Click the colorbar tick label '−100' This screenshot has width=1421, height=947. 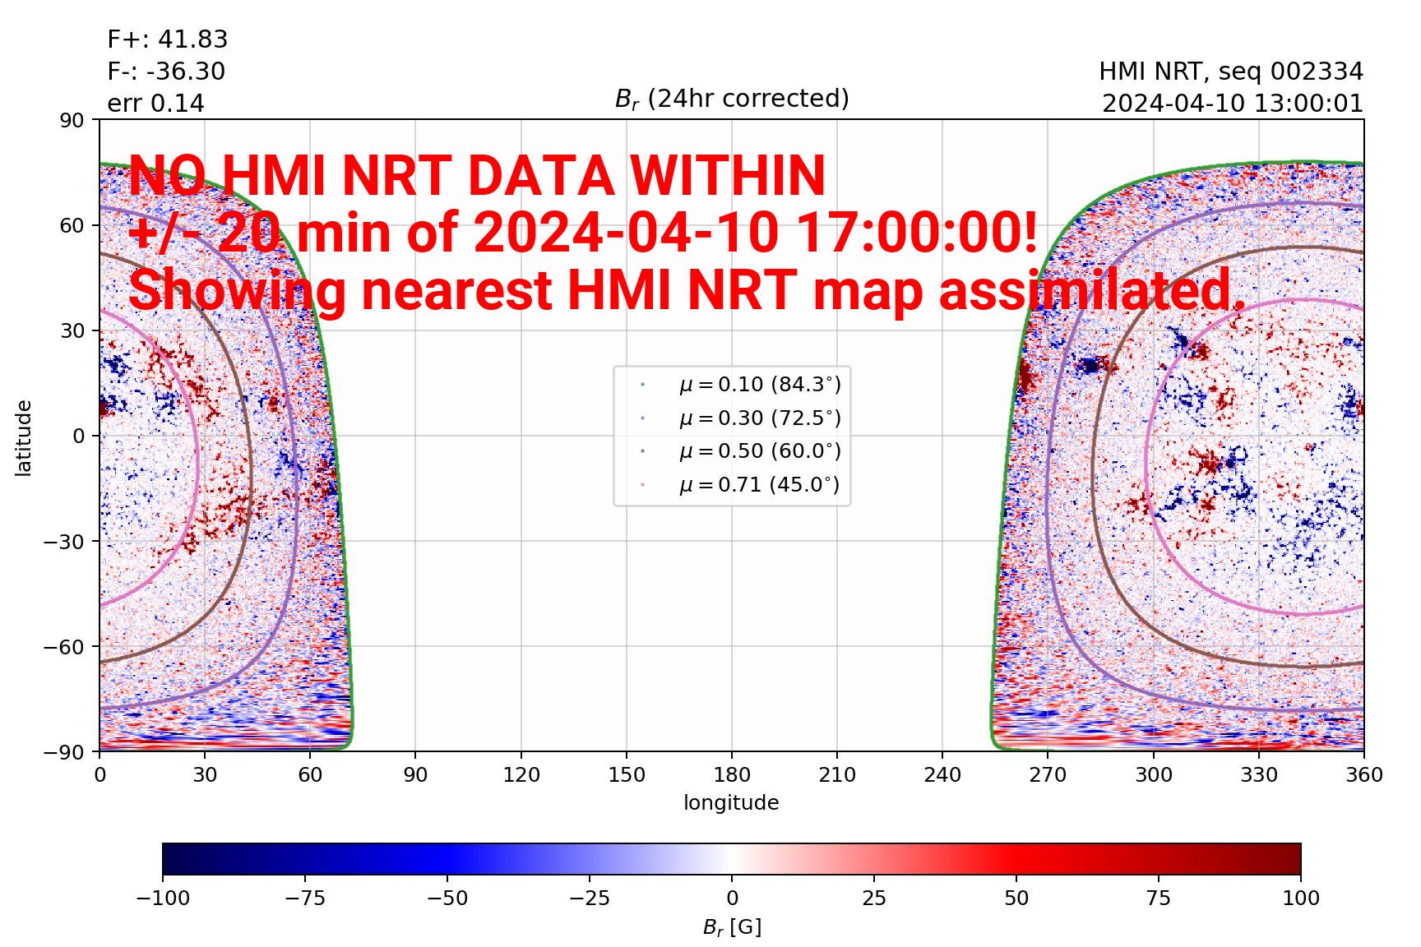click(x=163, y=898)
